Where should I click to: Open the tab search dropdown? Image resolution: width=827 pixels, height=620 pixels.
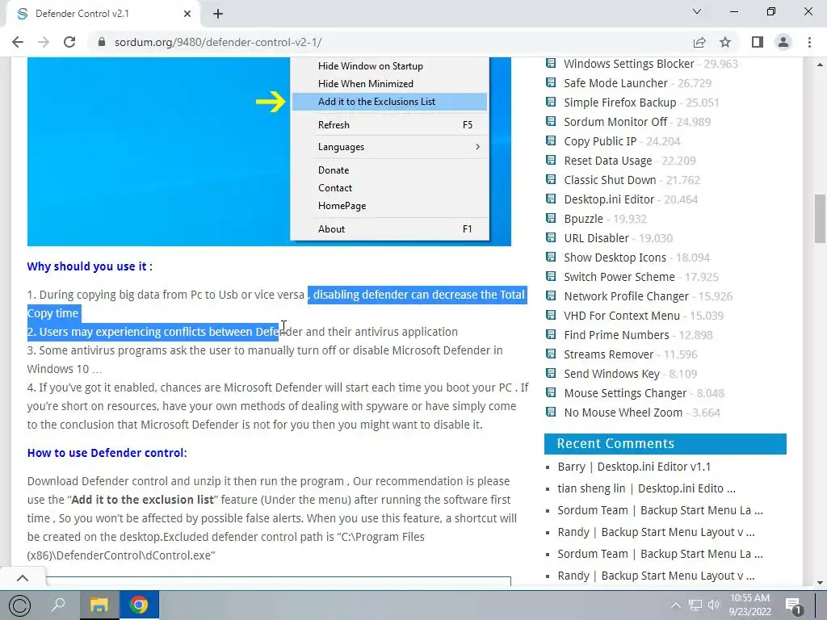coord(697,11)
